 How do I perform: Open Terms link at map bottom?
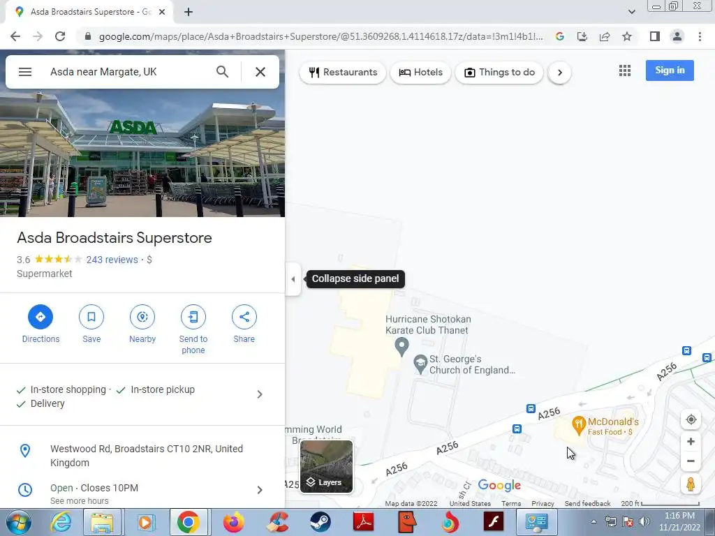pos(511,504)
